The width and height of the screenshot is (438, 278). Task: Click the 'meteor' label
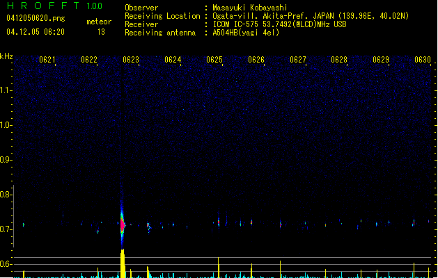point(99,22)
